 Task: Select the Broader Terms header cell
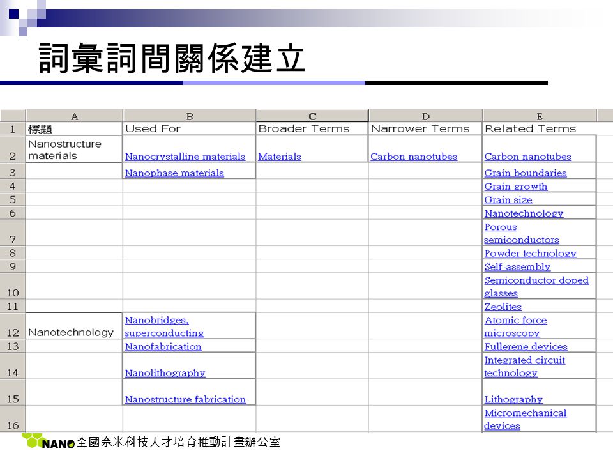(312, 128)
